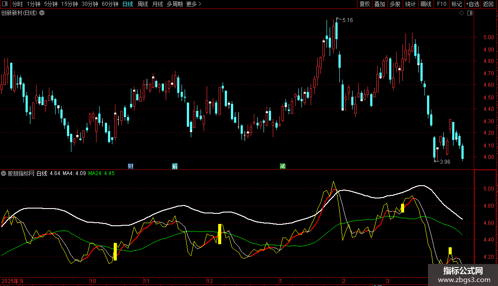Open the 统计 statistics tool
The width and height of the screenshot is (498, 286).
[410, 4]
